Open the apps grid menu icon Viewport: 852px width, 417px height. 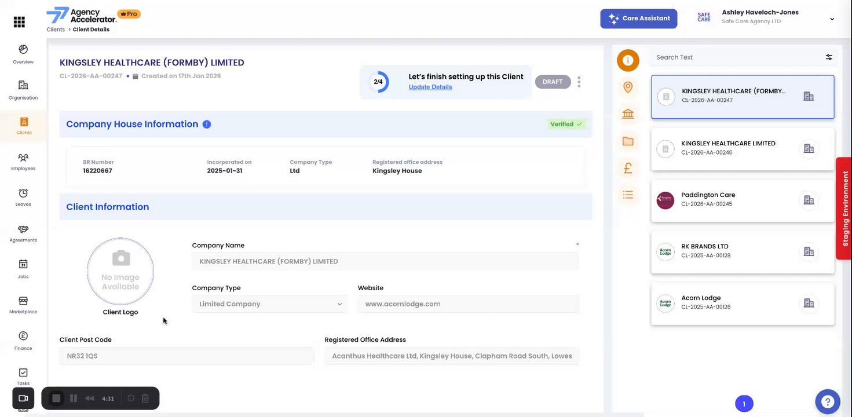pyautogui.click(x=19, y=22)
